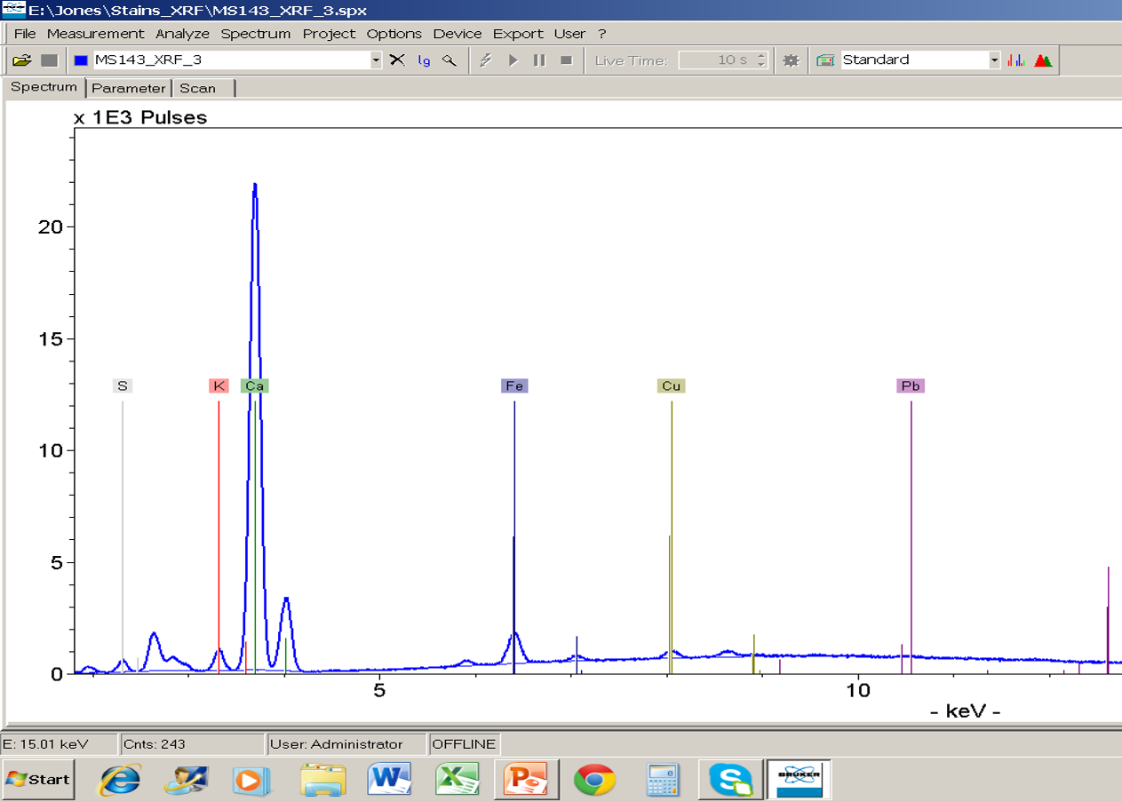The width and height of the screenshot is (1122, 802).
Task: Click the play start measurement button
Action: coord(513,60)
